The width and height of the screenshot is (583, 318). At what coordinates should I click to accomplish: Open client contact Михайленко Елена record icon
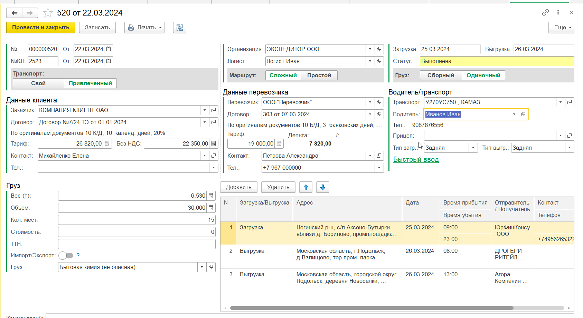pos(214,156)
